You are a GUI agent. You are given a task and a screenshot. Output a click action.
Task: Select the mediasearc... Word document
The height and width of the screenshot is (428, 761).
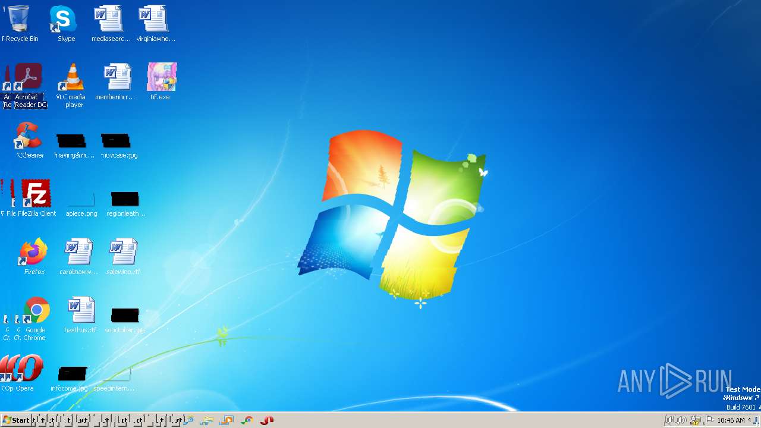111,23
